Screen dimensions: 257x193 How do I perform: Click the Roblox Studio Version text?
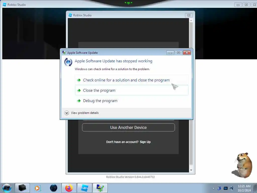click(x=130, y=177)
